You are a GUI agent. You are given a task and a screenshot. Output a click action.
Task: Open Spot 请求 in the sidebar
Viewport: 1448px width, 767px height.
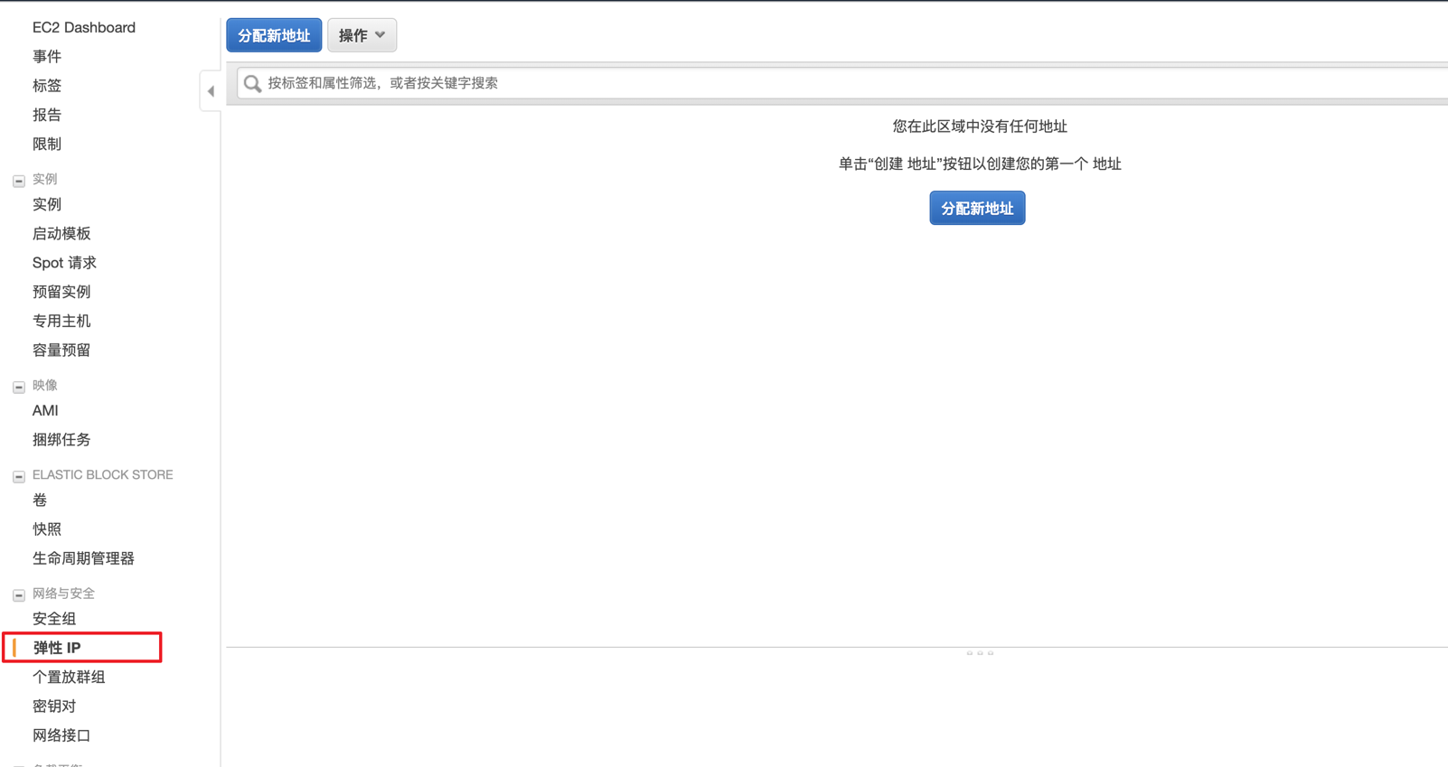64,263
